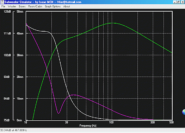The height and width of the screenshot is (133, 185).
Task: Open the Room/Cabin menu
Action: click(x=35, y=6)
